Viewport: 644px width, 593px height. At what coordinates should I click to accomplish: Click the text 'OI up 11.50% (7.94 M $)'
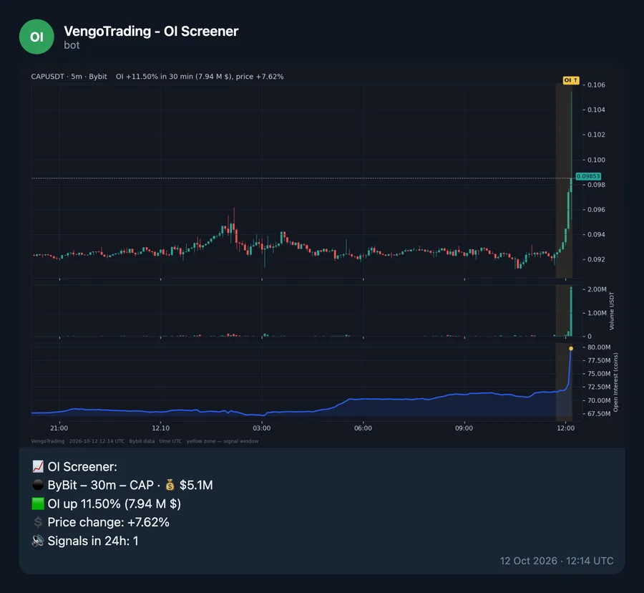coord(114,503)
